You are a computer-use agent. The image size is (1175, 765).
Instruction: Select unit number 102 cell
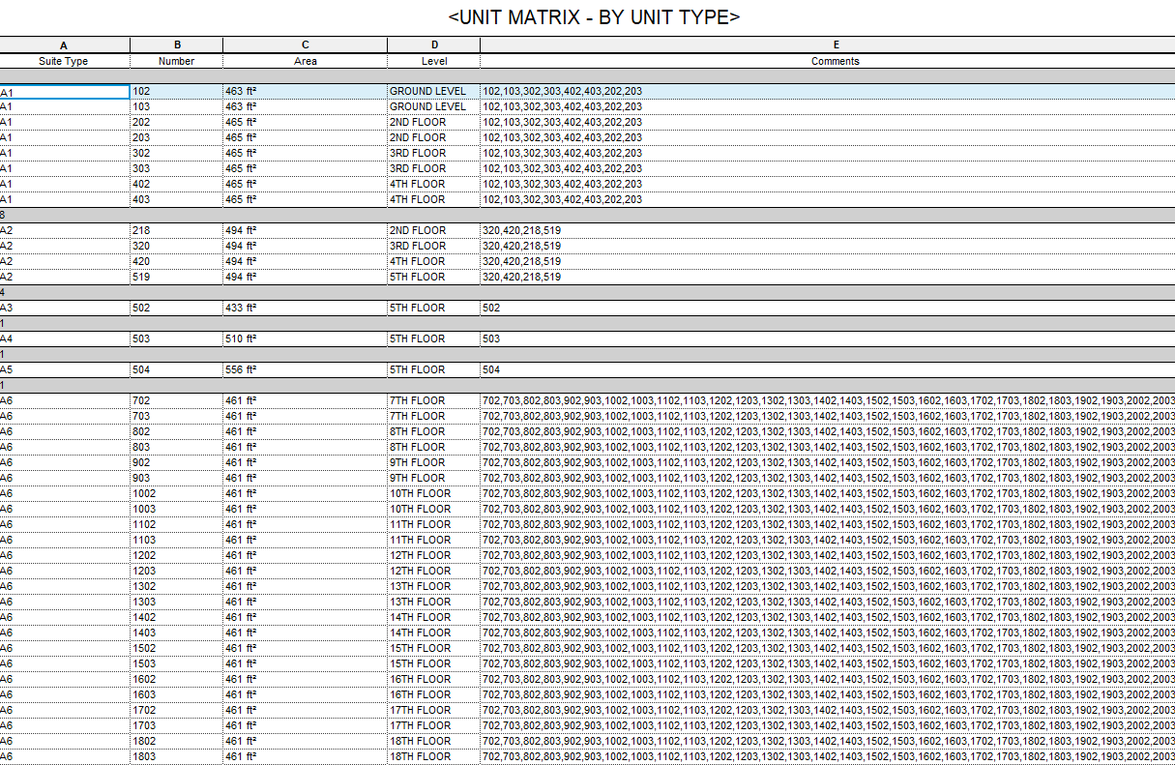point(177,91)
